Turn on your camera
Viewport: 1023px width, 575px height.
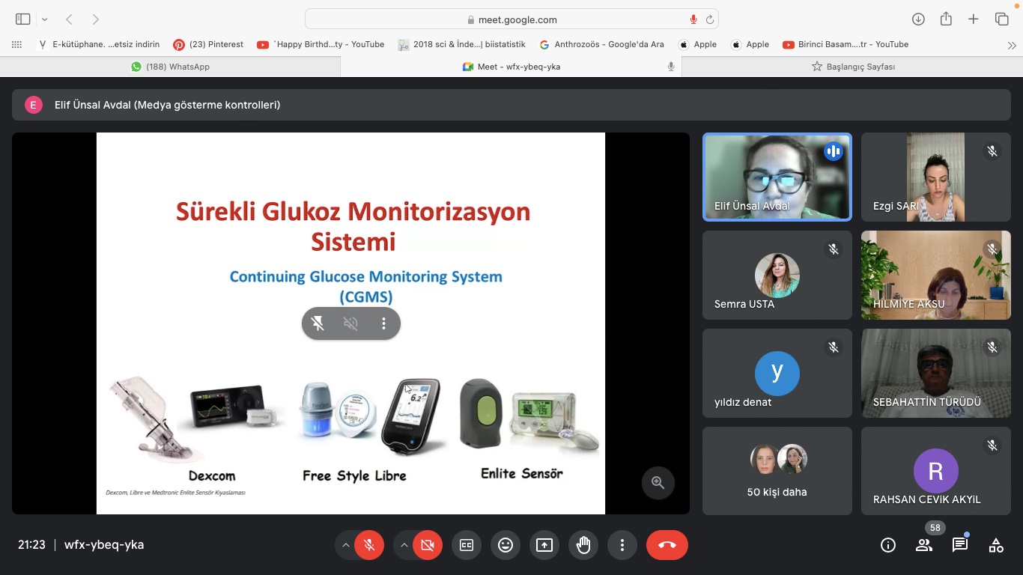[x=428, y=545]
